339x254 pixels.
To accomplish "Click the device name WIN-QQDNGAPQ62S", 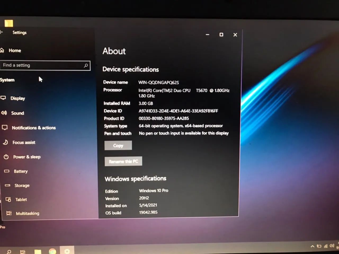I will [159, 82].
